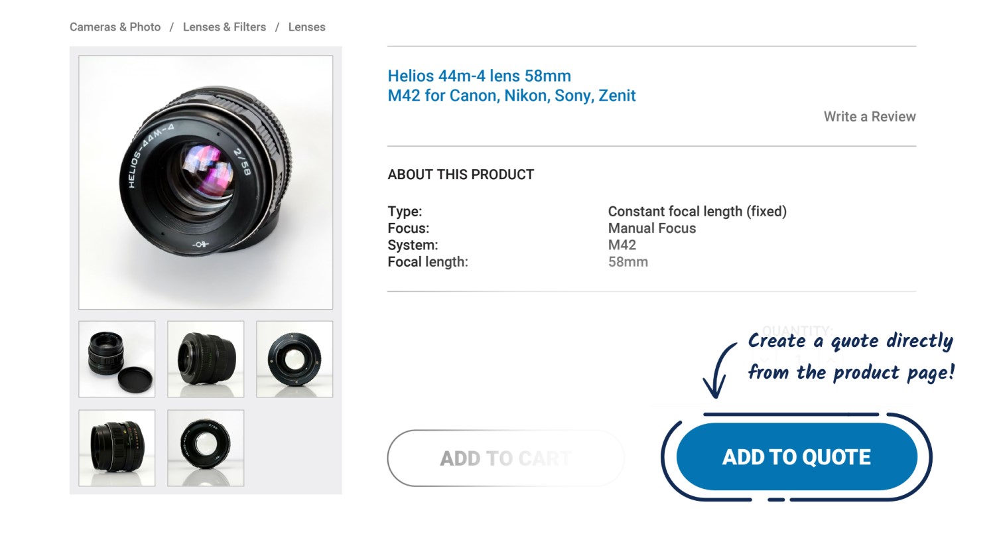This screenshot has height=542, width=995.
Task: Click the Manual Focus value text
Action: tap(651, 228)
